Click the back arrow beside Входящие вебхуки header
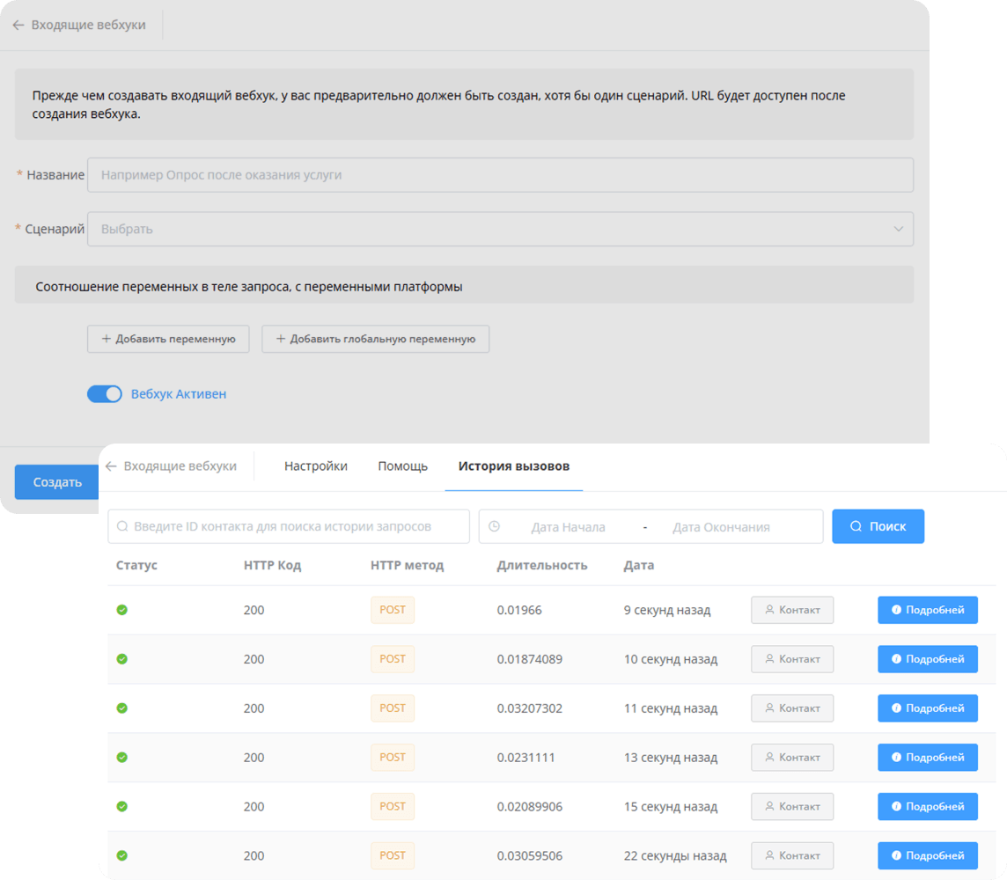This screenshot has width=1007, height=880. pyautogui.click(x=18, y=25)
